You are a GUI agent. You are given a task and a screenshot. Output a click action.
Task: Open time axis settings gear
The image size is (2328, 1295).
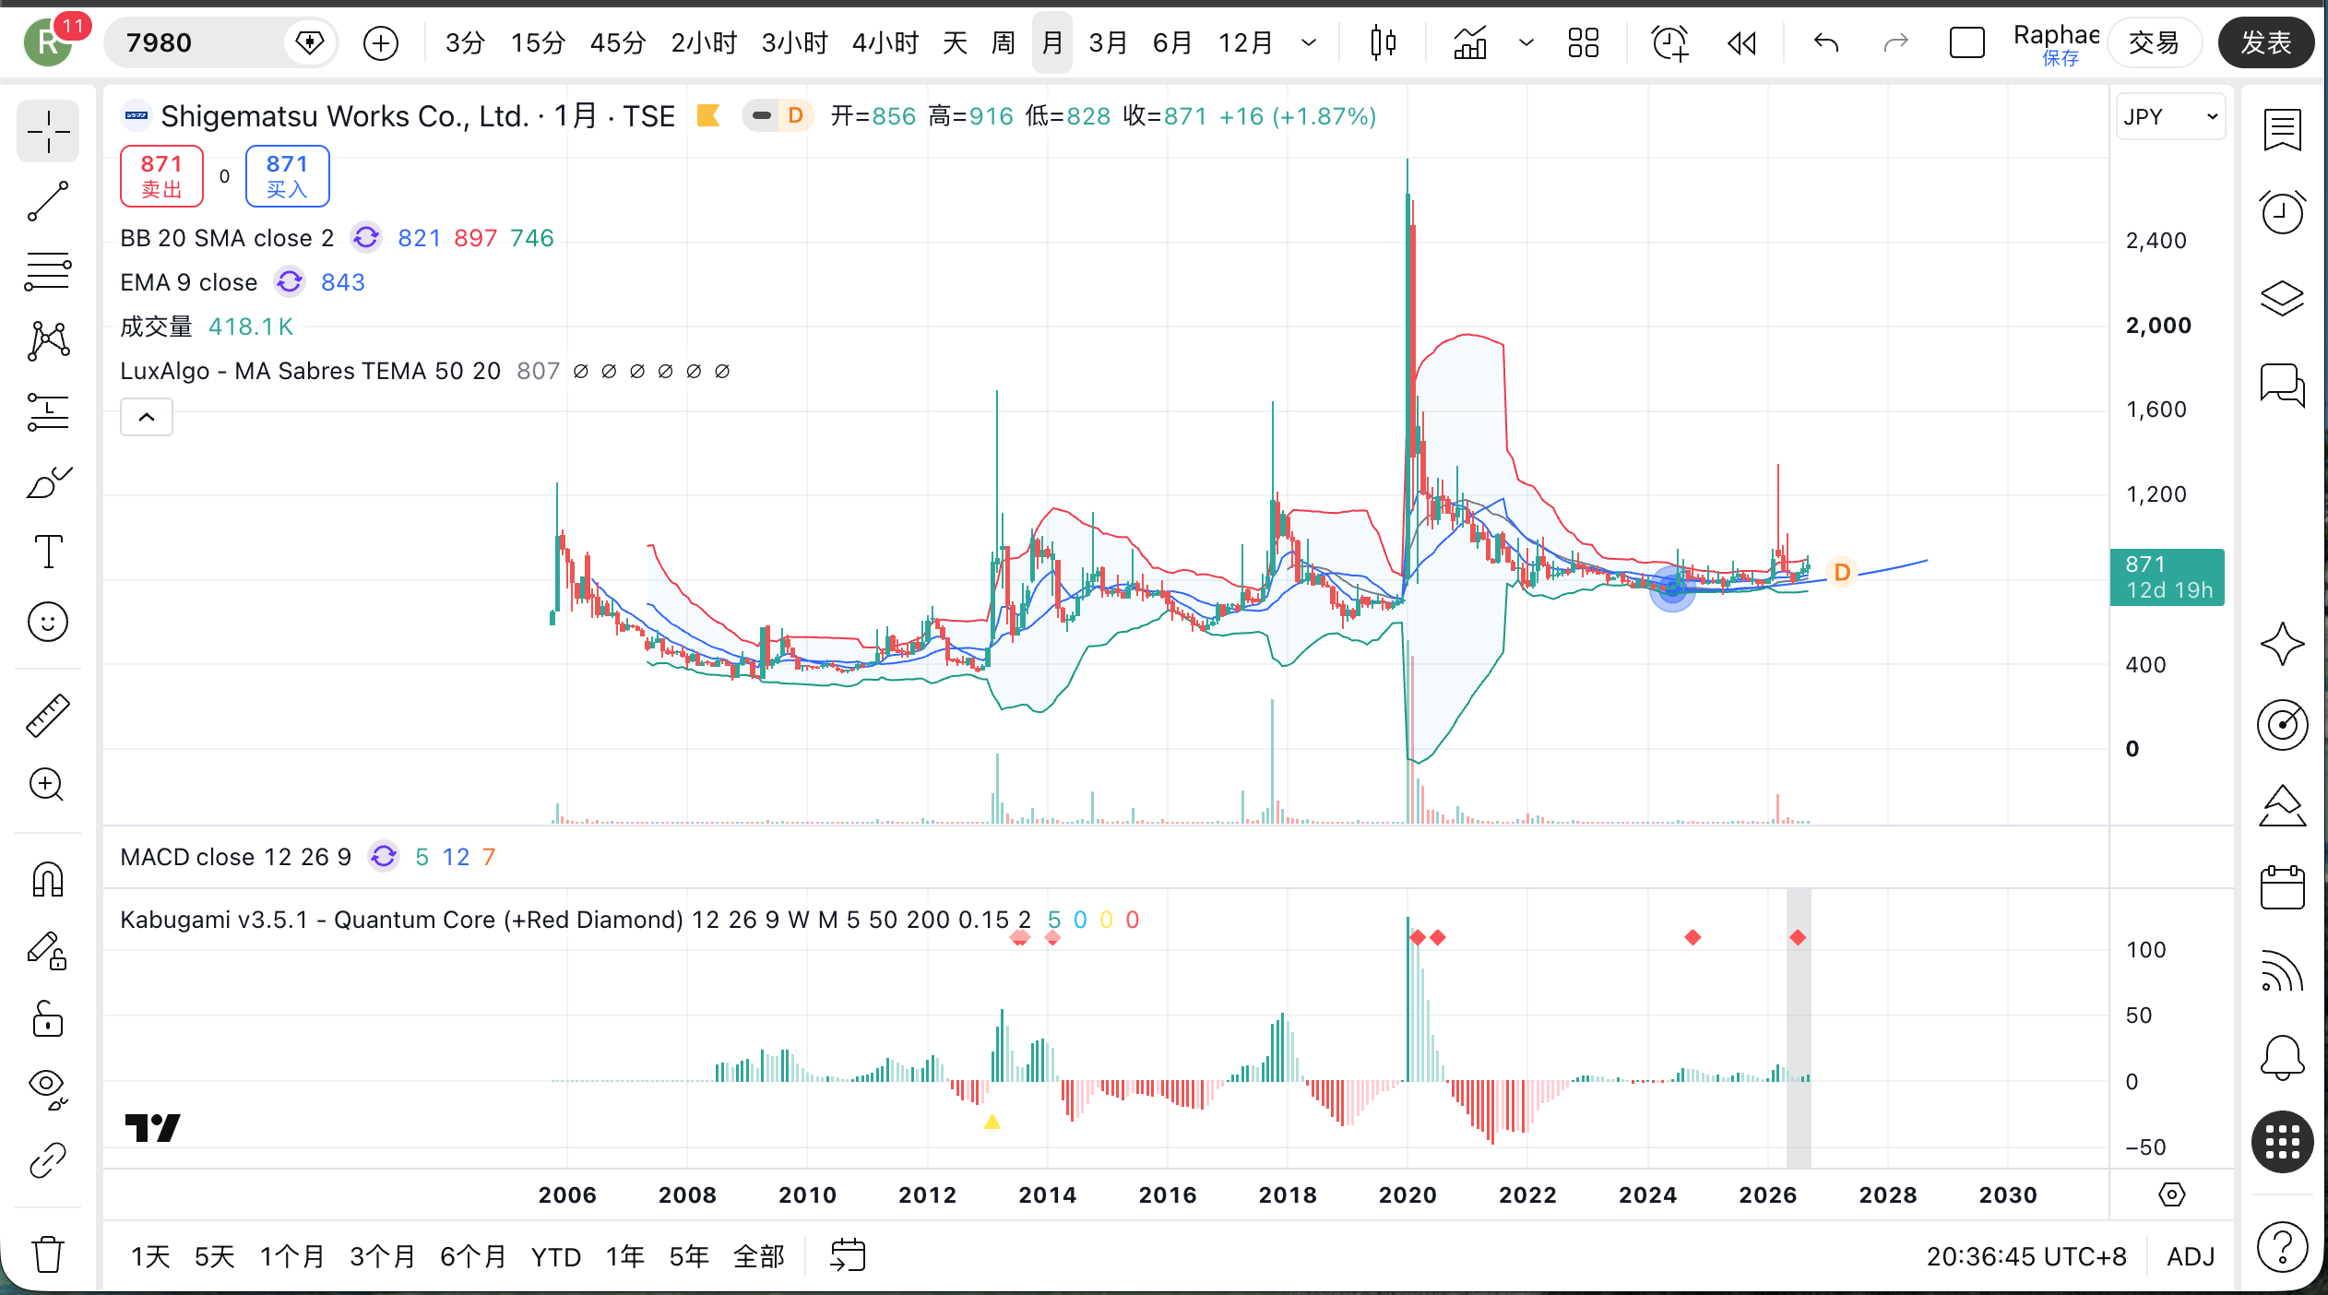pos(2172,1194)
